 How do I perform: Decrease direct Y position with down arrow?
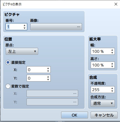pyautogui.click(x=48, y=80)
